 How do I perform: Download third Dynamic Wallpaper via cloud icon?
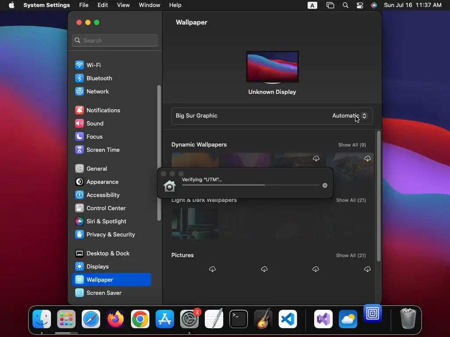316,158
